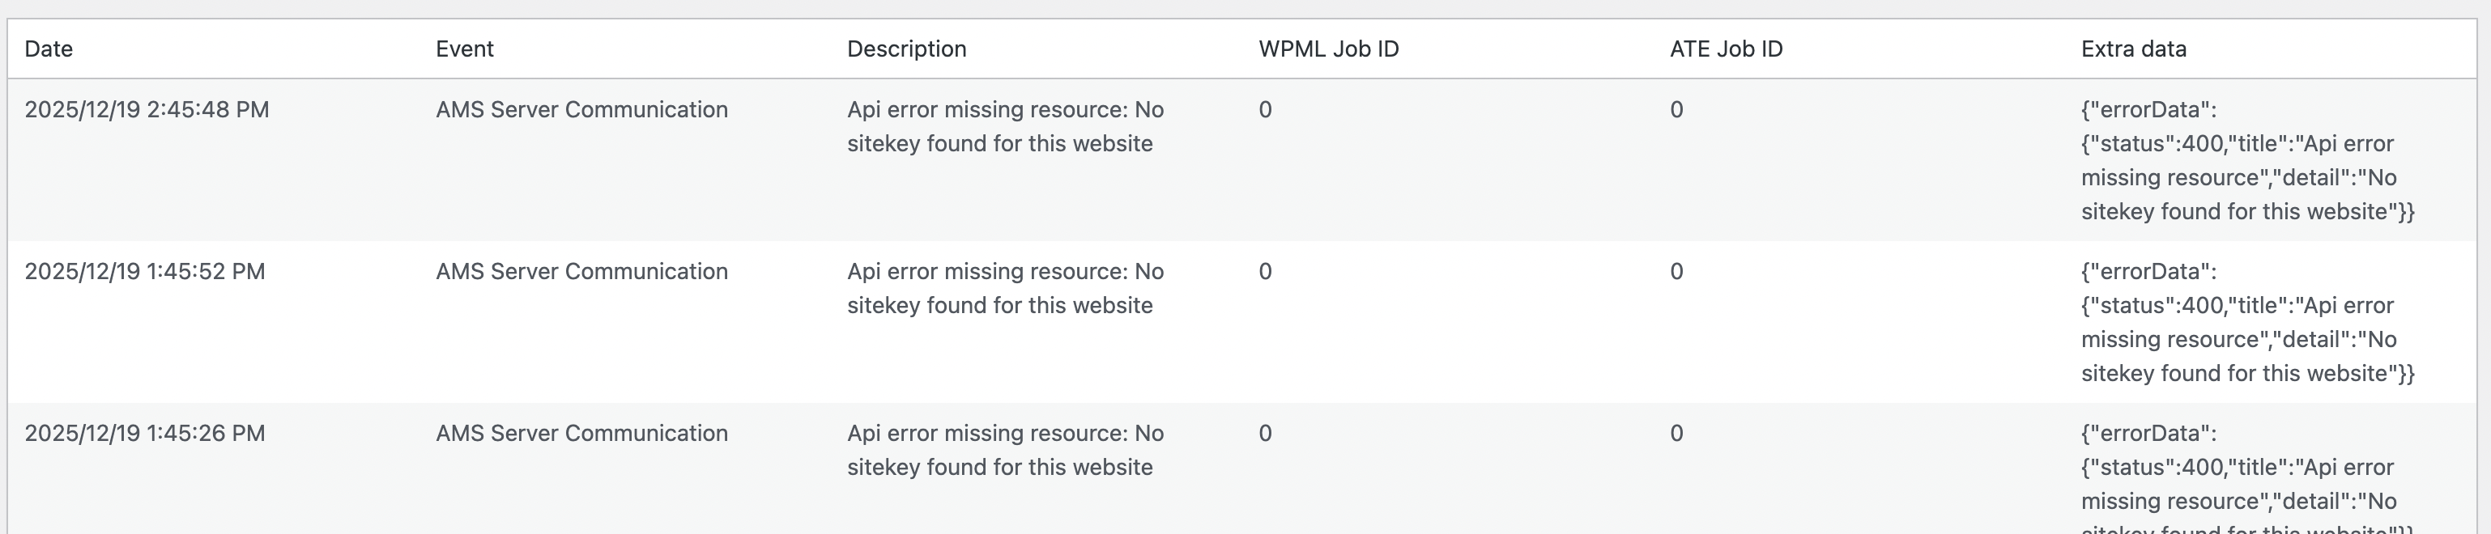Click the description of the 1:45:52 PM entry
Viewport: 2491px width, 534px height.
pyautogui.click(x=1005, y=289)
